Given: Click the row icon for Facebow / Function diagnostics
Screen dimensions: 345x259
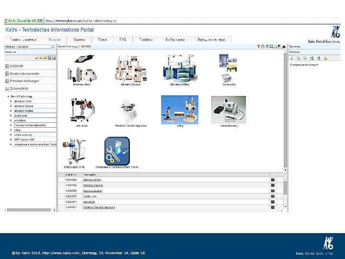Looking at the screenshot, I should pyautogui.click(x=273, y=207).
